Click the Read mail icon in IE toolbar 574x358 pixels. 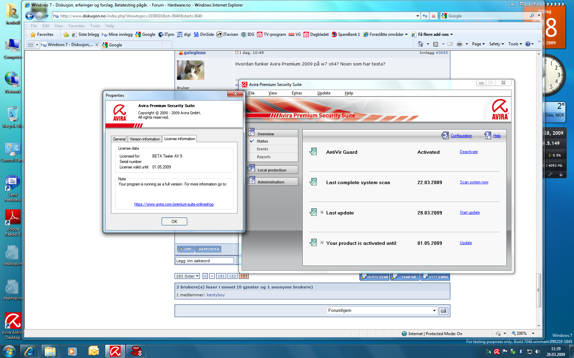tap(450, 44)
